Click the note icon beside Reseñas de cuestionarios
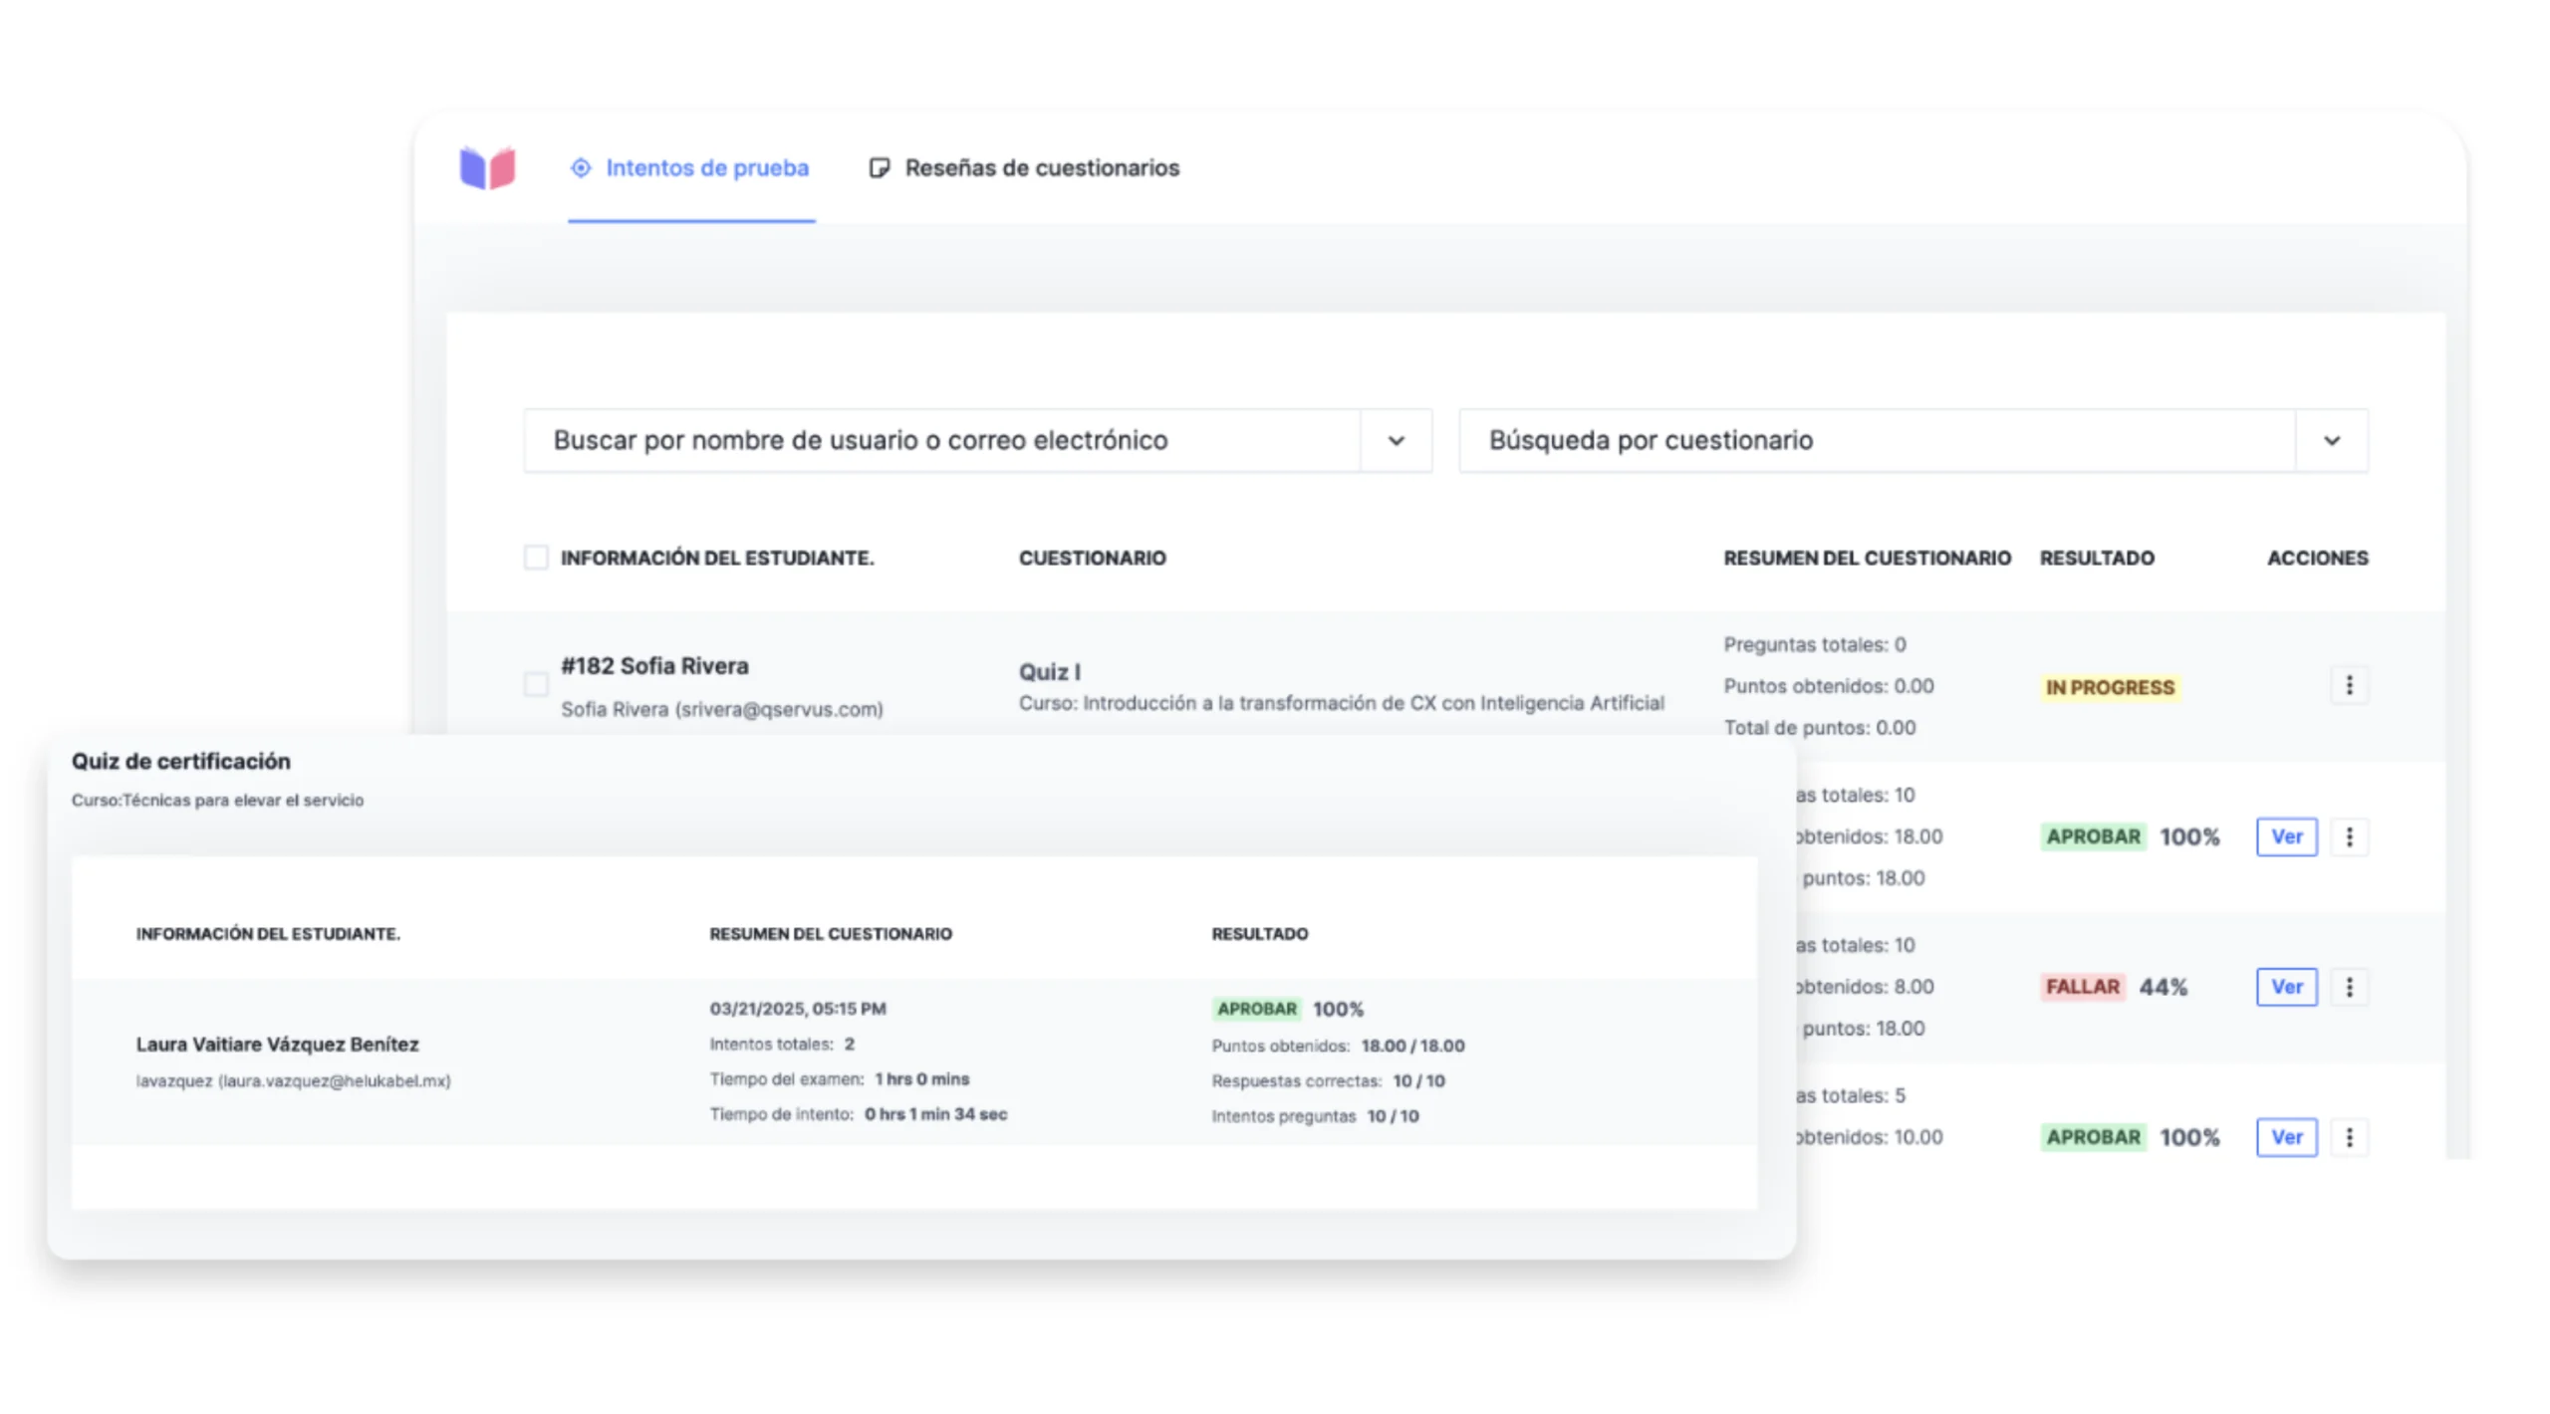2550x1414 pixels. (879, 167)
